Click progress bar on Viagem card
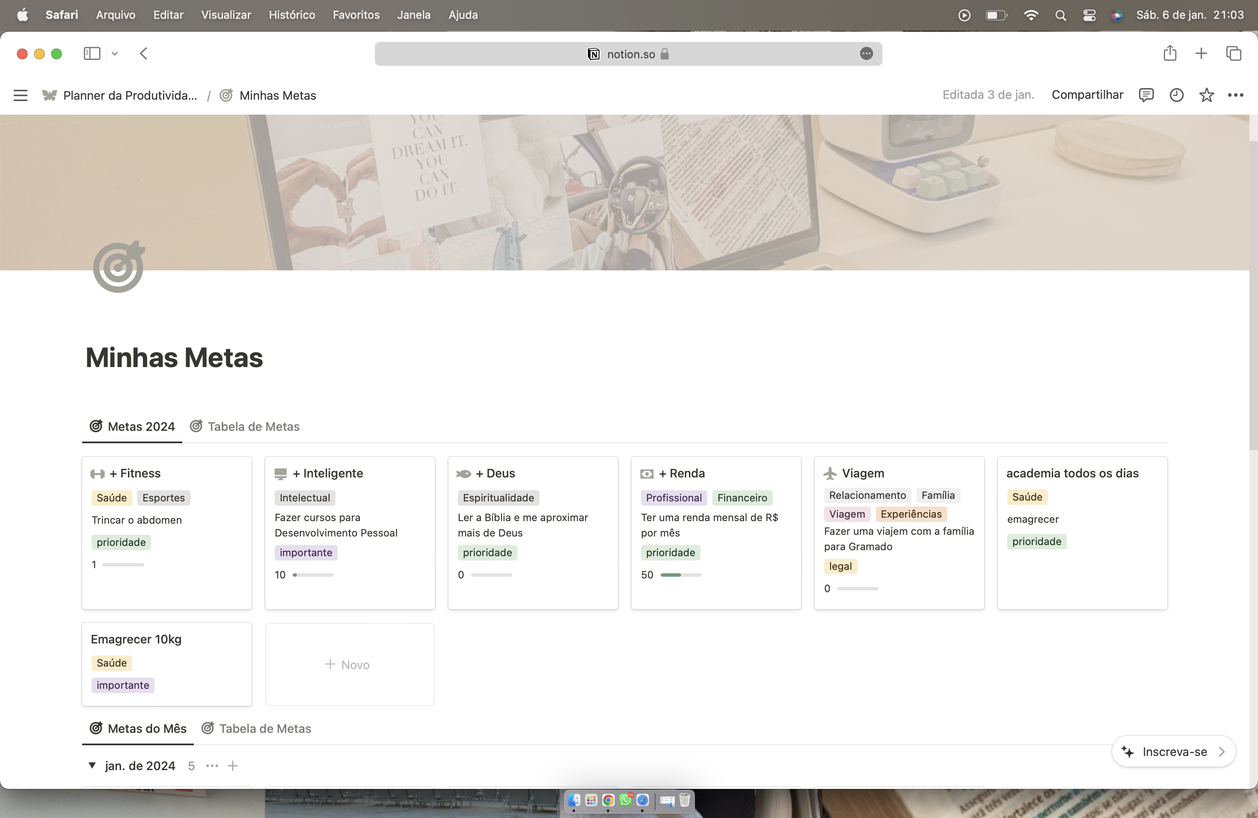Screen dimensions: 1258x818 [857, 588]
